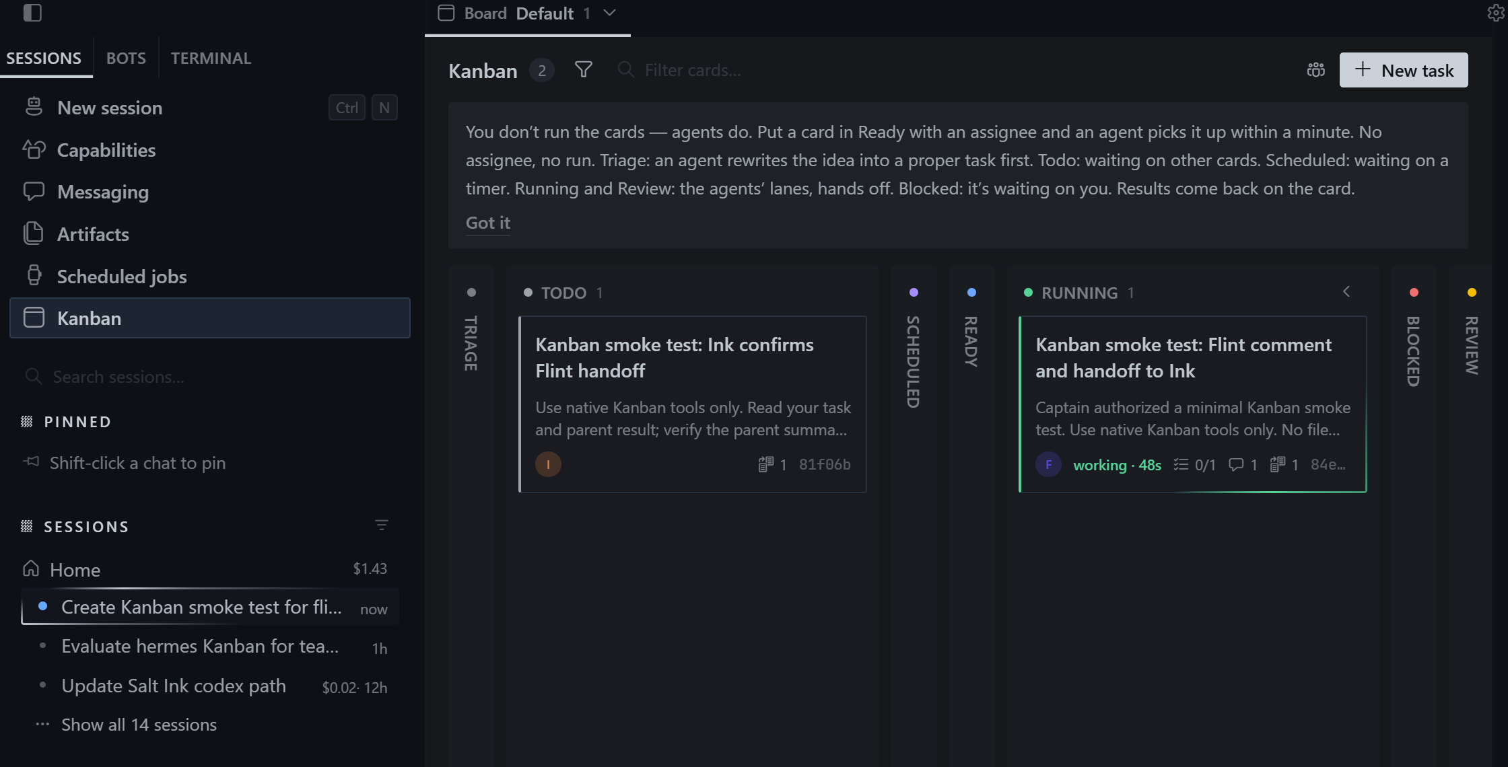Open Evaluate hermes Kanban session
This screenshot has height=767, width=1508.
[x=210, y=647]
